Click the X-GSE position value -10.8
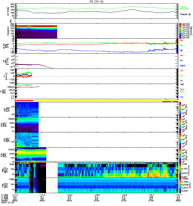The width and height of the screenshot is (193, 206). pyautogui.click(x=124, y=195)
